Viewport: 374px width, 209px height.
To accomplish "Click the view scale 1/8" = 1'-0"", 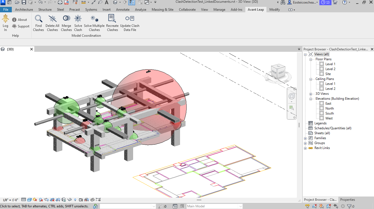I will click(x=10, y=200).
